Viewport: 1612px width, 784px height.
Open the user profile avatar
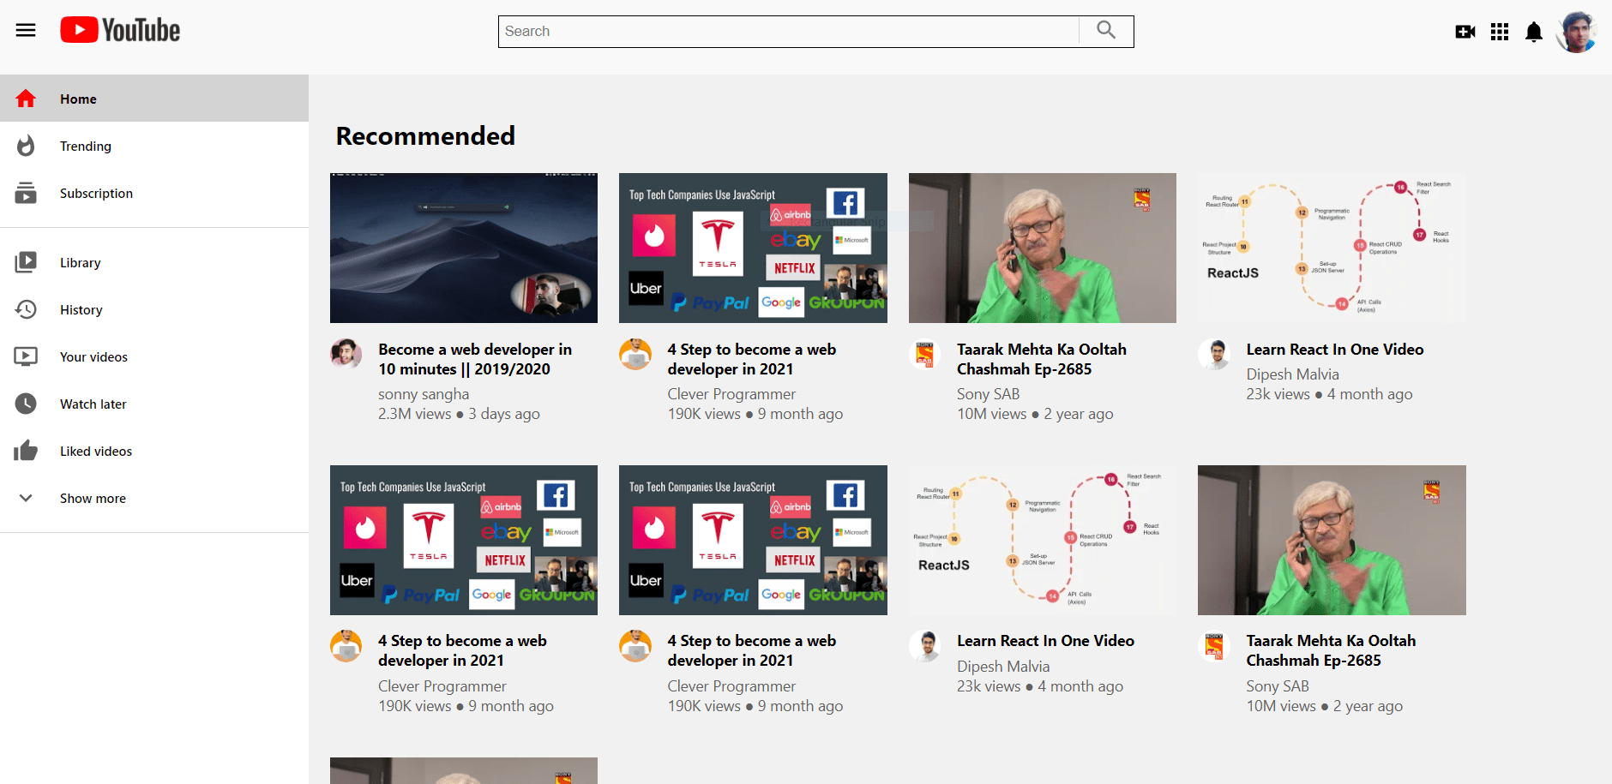click(1577, 32)
